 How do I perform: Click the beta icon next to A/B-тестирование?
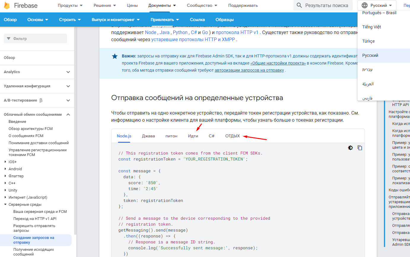(x=41, y=100)
